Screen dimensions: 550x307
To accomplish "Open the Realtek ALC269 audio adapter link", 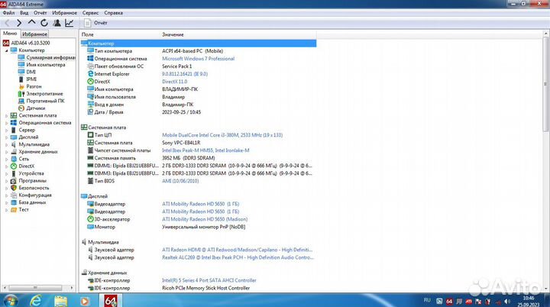I will click(238, 257).
